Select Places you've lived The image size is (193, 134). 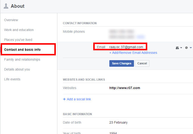(x=18, y=40)
